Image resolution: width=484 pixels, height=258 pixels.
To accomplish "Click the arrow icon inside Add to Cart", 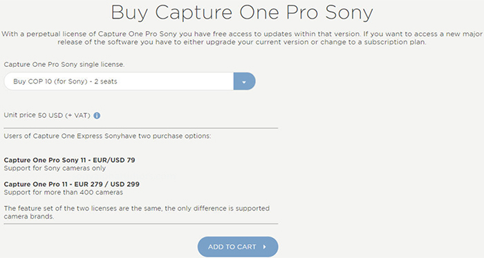I will pyautogui.click(x=265, y=246).
